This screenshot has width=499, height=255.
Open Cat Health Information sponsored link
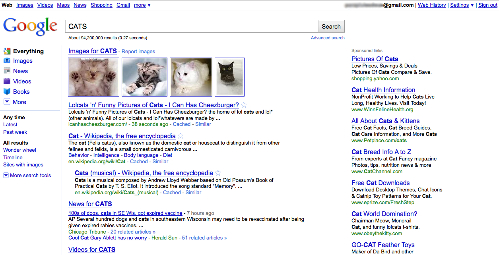coord(383,90)
